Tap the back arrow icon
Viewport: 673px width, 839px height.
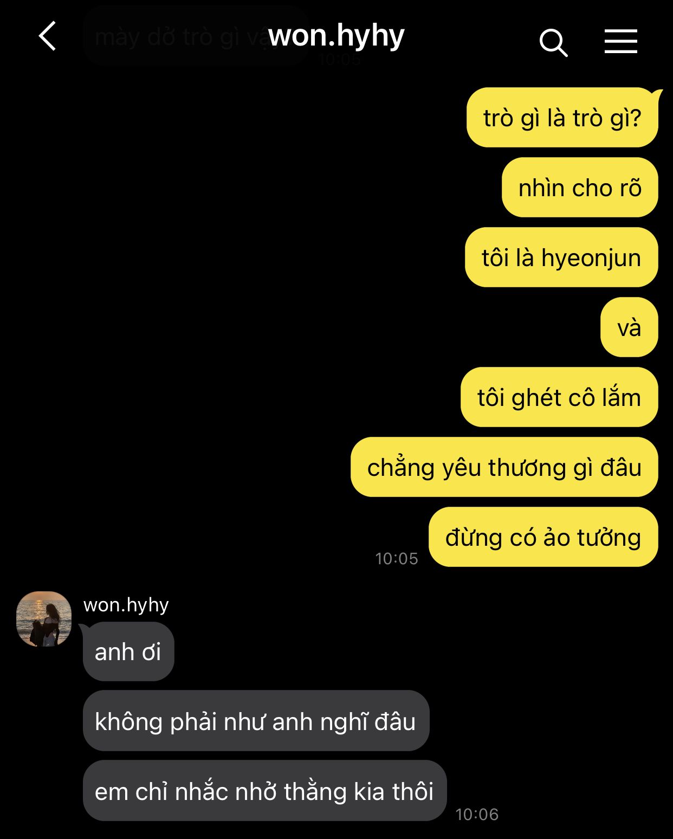pyautogui.click(x=48, y=36)
